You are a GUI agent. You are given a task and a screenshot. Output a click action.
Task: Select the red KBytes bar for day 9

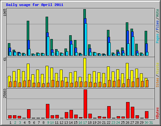click(x=47, y=111)
